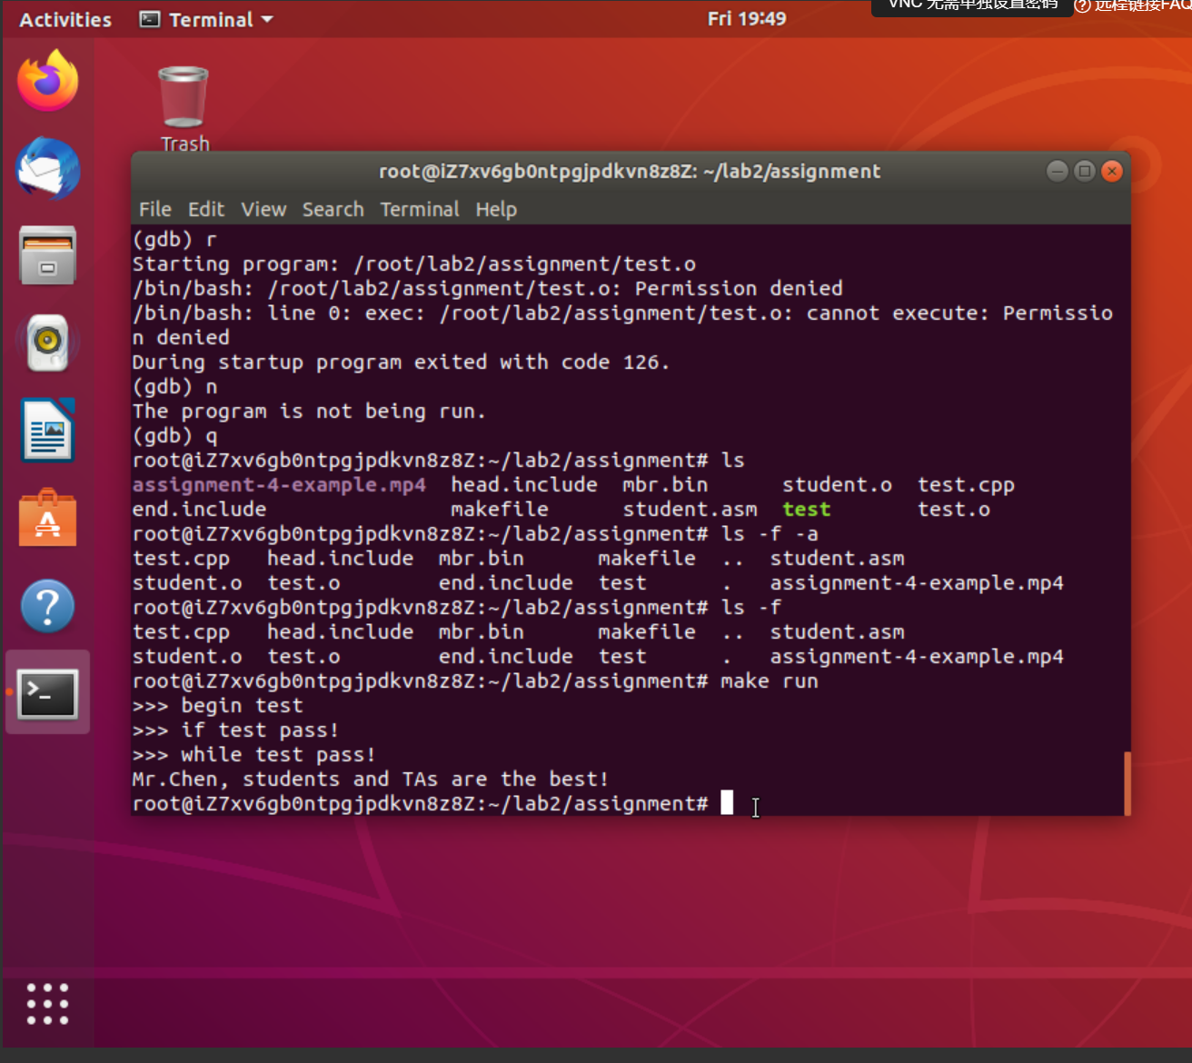
Task: Open Rhythmbox speaker icon in dock
Action: 47,343
